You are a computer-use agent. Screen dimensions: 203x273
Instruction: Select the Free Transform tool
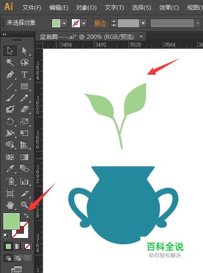point(24,133)
